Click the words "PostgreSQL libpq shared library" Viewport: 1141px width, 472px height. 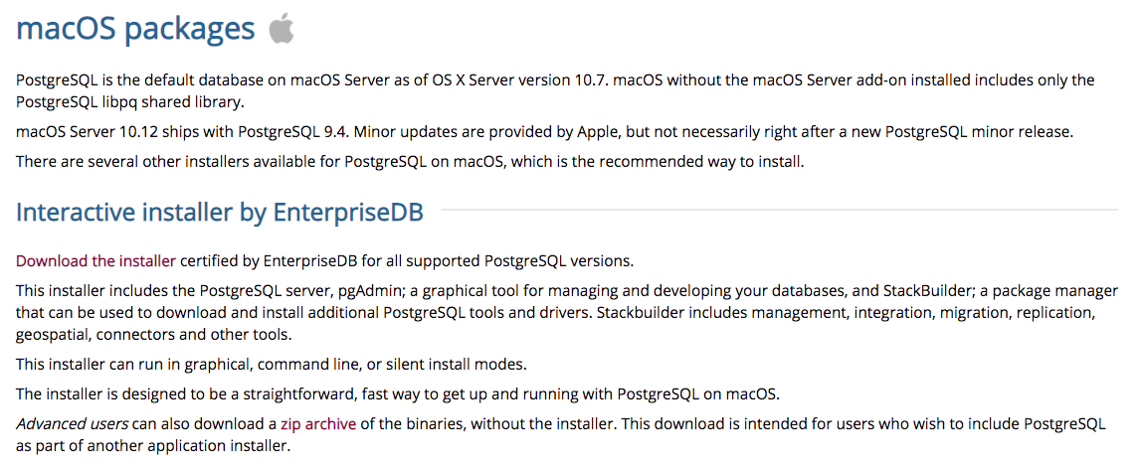pos(129,101)
